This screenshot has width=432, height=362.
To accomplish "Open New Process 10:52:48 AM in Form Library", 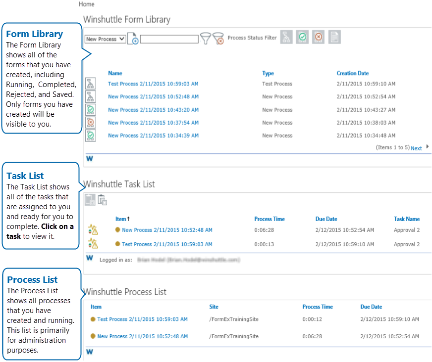I will coord(153,96).
